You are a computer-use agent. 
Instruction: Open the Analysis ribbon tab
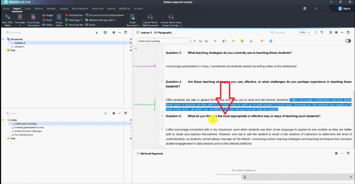click(64, 8)
